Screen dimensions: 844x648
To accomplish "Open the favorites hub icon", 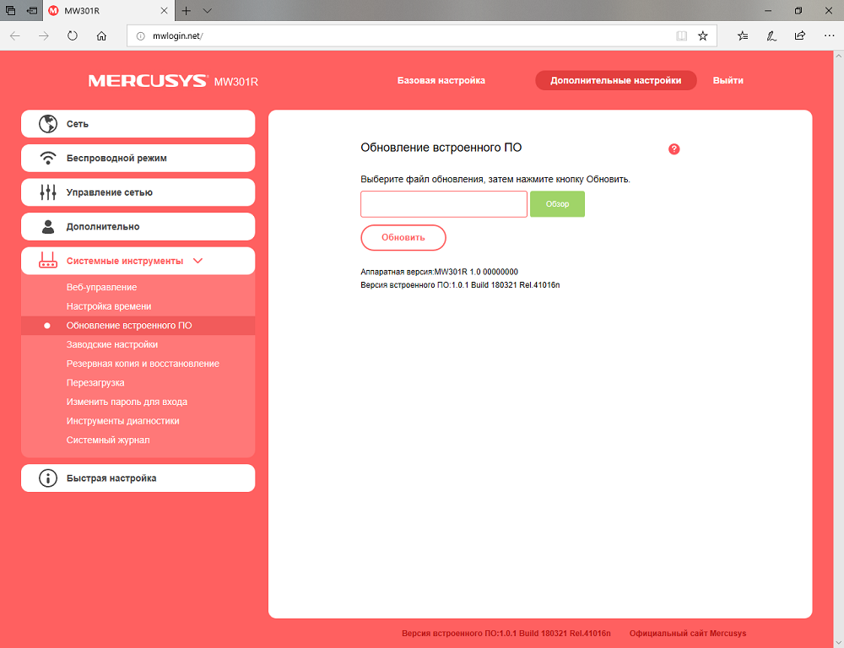I will click(x=743, y=36).
